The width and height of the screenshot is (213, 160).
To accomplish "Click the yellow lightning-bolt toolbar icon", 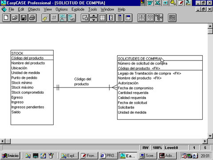I will (x=45, y=18).
